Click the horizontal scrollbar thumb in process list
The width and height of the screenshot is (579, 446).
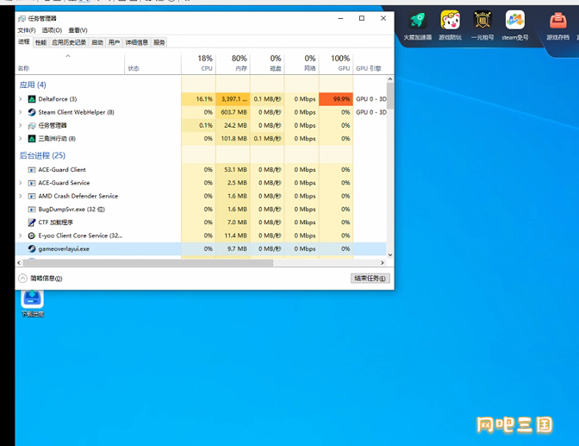pos(147,262)
